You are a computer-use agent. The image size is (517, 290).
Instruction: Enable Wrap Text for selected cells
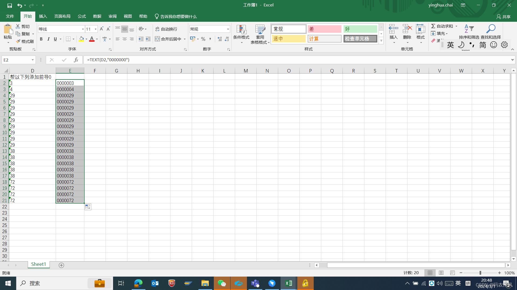(166, 29)
